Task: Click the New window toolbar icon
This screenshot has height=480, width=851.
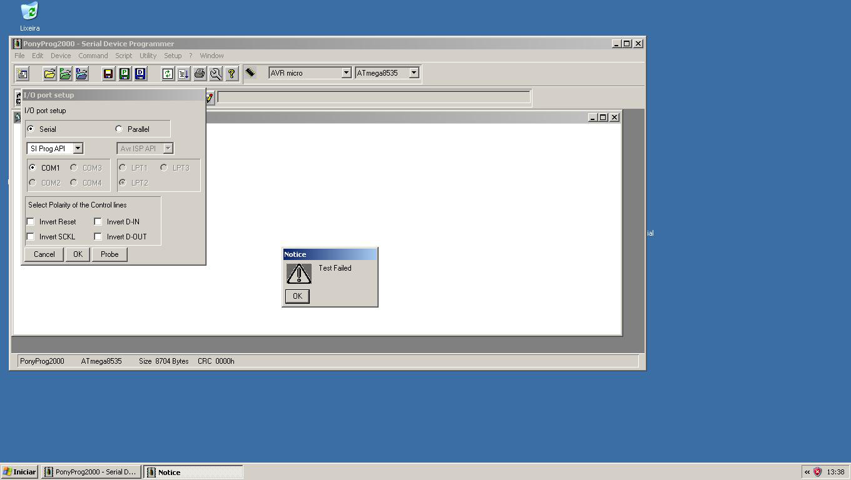Action: pyautogui.click(x=22, y=74)
